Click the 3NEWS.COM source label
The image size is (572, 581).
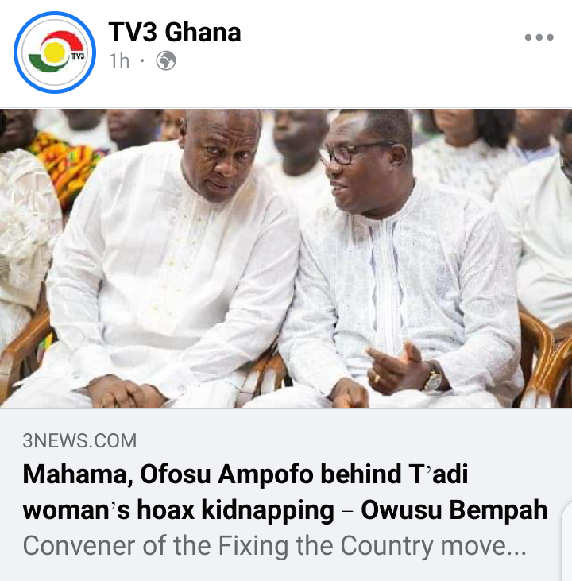click(x=79, y=440)
